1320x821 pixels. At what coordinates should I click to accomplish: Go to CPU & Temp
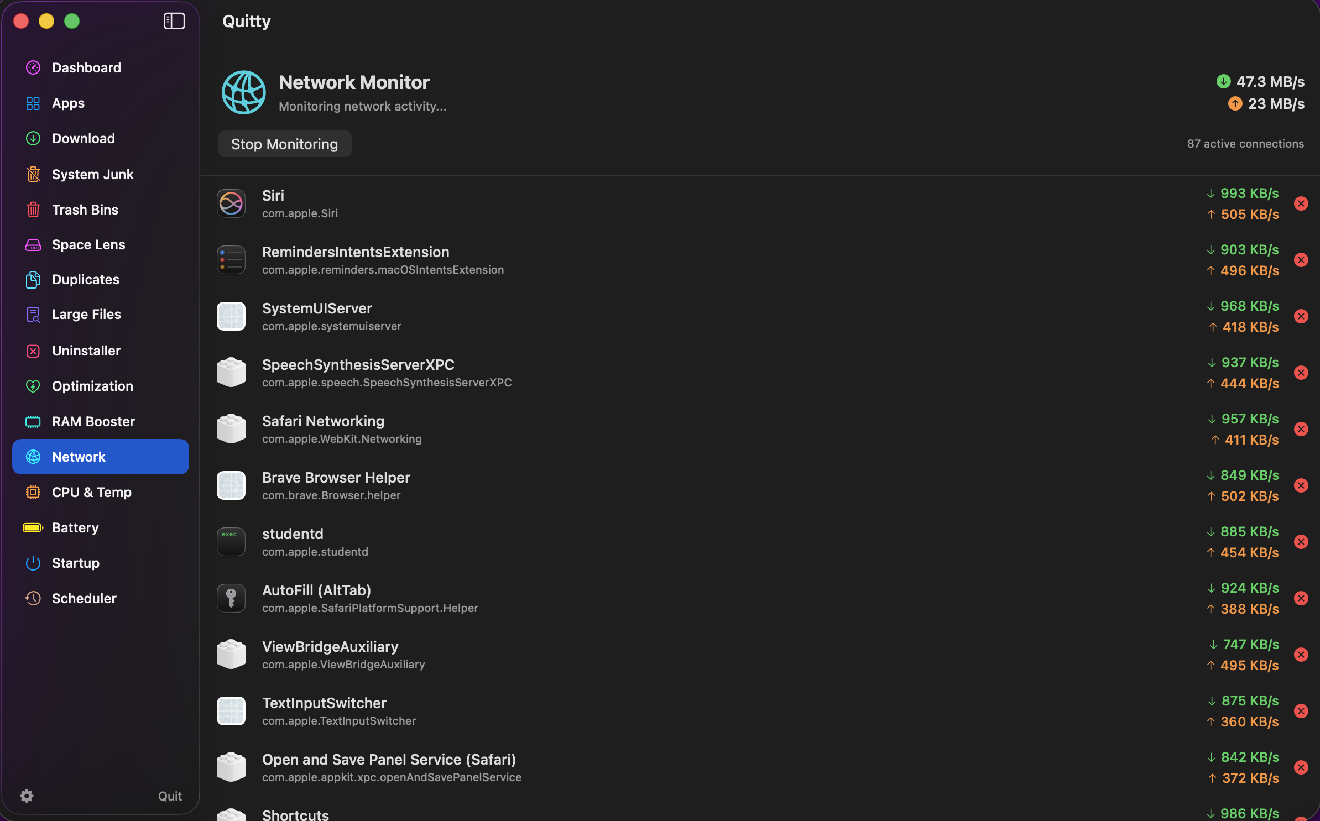[92, 493]
